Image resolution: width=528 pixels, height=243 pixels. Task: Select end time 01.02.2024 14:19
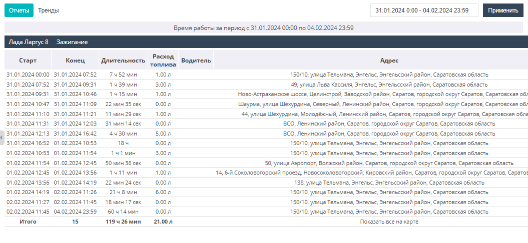pos(75,182)
